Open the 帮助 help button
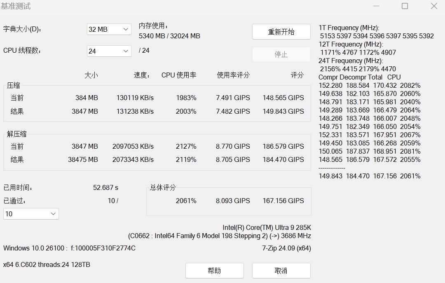The height and width of the screenshot is (283, 445). 215,271
